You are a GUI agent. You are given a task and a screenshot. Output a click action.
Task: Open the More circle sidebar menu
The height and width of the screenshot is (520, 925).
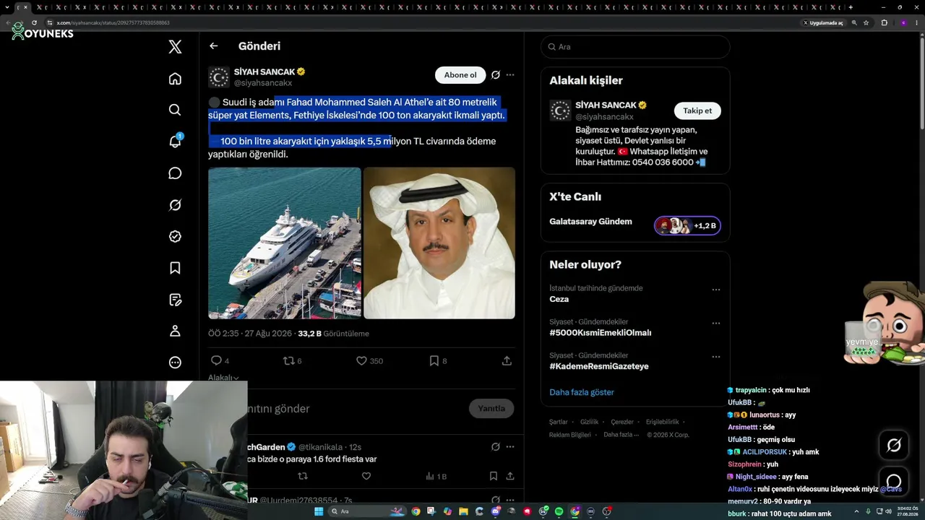click(x=175, y=363)
